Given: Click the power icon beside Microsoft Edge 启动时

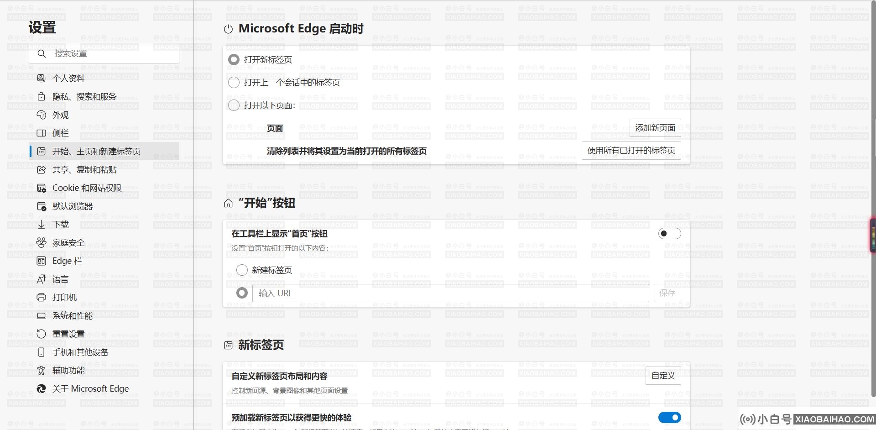Looking at the screenshot, I should (228, 29).
